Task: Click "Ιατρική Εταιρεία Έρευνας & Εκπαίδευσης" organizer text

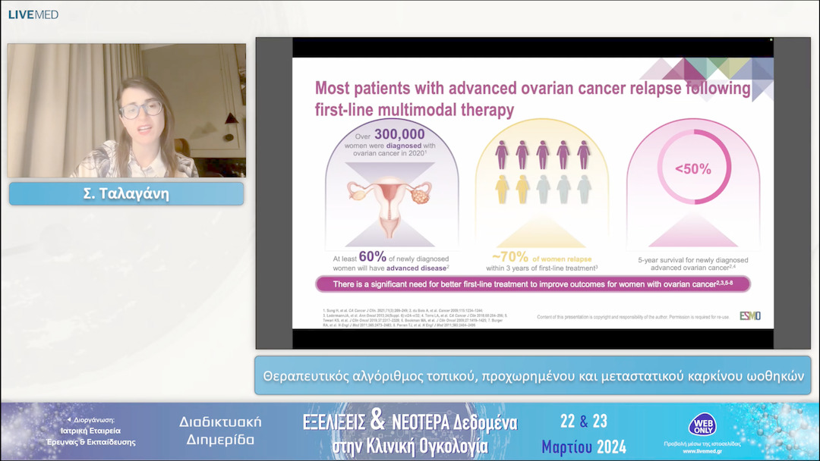Action: point(91,437)
